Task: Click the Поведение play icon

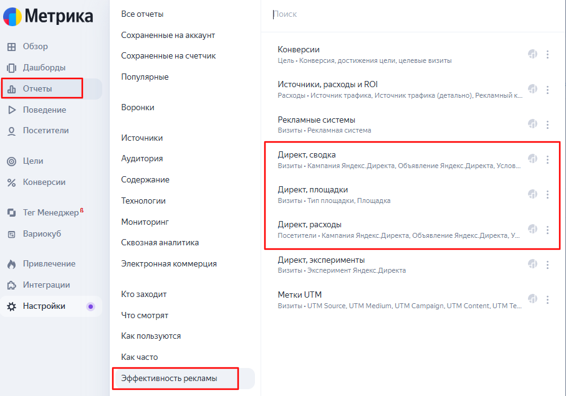Action: (x=12, y=110)
